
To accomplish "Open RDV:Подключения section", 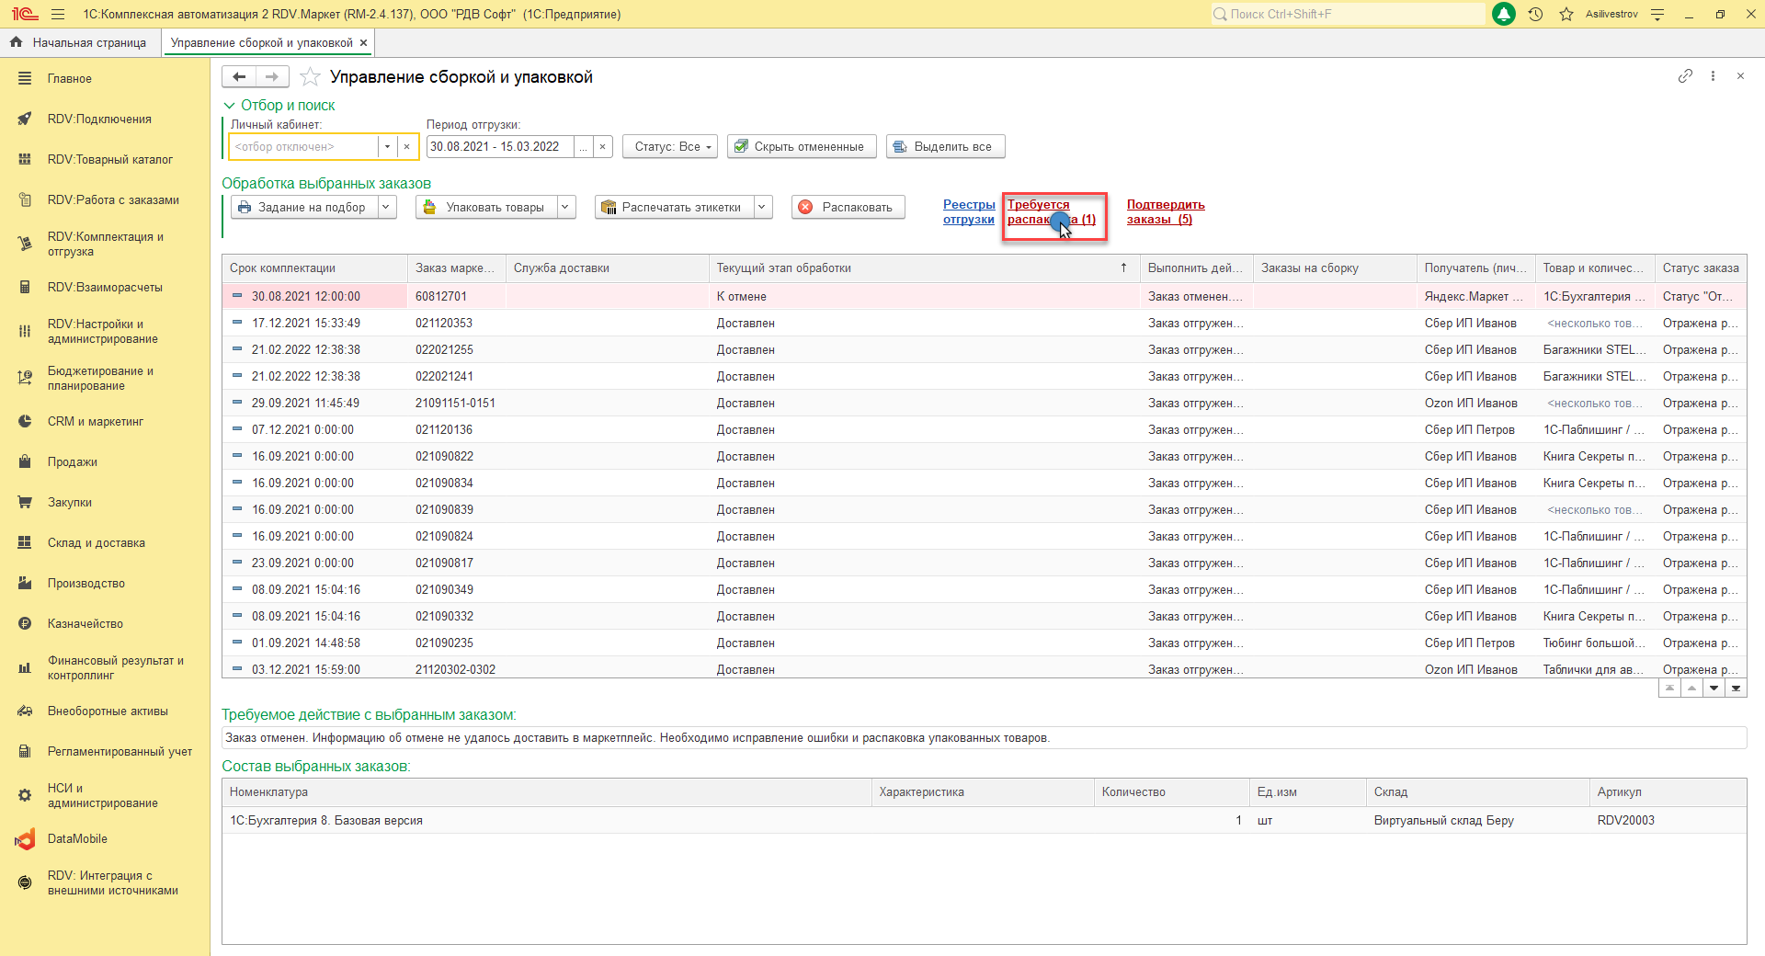I will click(x=99, y=119).
